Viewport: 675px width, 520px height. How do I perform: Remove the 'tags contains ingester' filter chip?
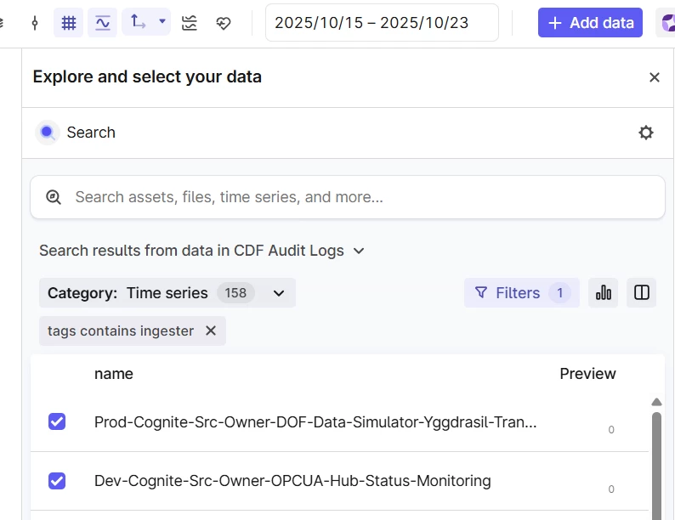(x=211, y=331)
